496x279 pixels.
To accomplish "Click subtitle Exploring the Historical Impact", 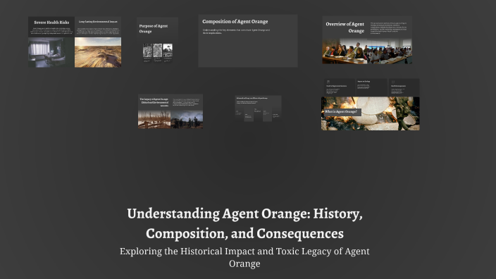I will coord(244,257).
